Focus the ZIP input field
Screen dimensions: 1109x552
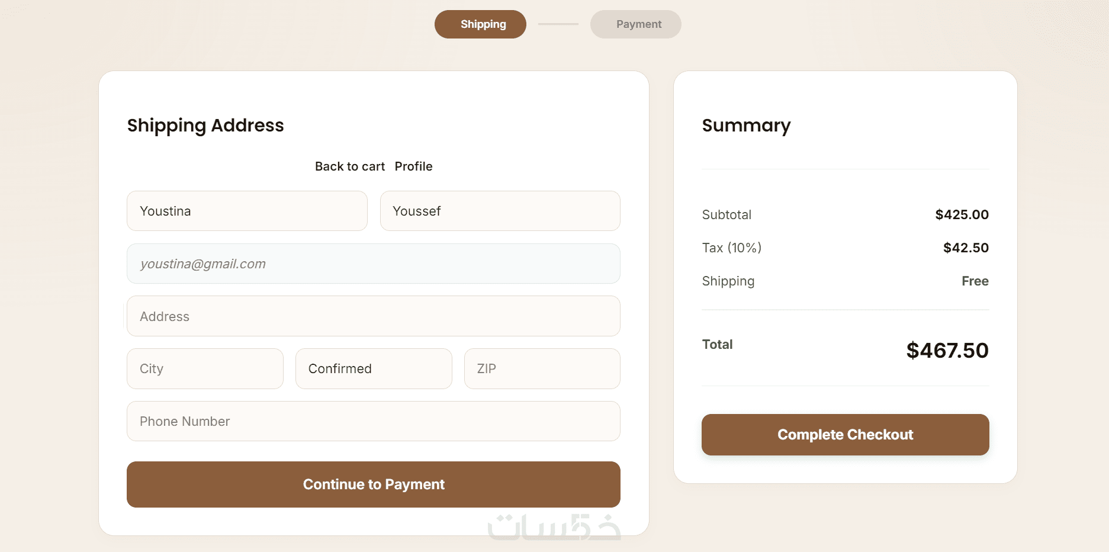point(542,368)
